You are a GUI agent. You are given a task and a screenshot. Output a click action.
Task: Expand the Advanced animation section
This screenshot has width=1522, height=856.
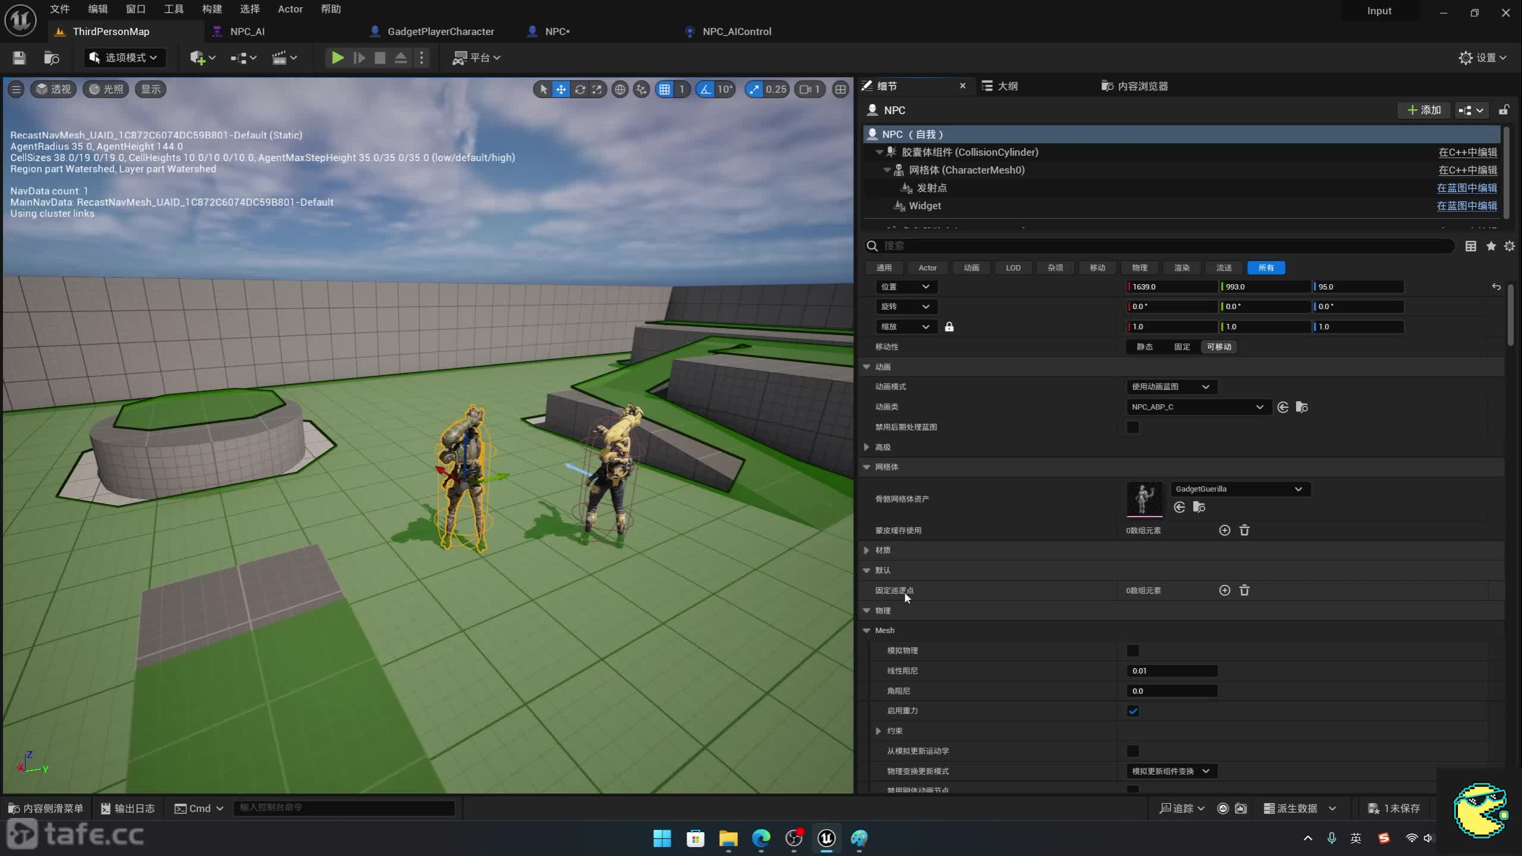[867, 447]
